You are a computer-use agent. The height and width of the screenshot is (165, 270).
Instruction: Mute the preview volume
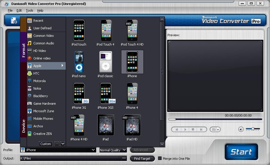(241, 129)
